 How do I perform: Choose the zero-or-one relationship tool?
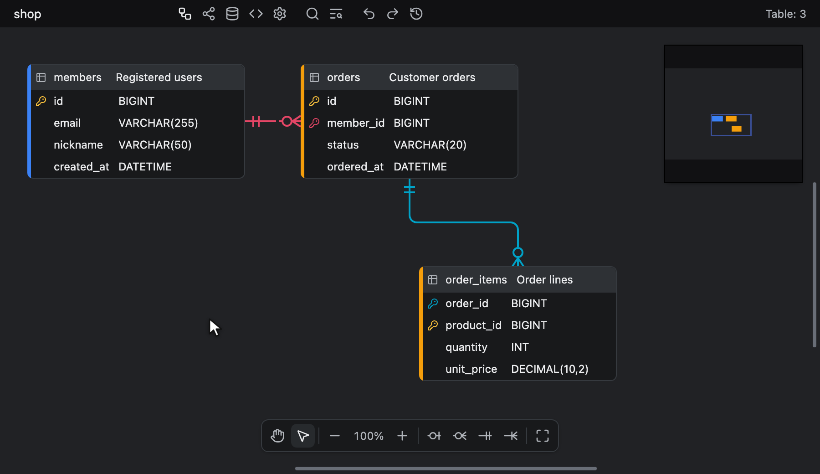tap(434, 436)
